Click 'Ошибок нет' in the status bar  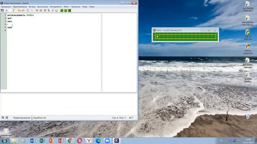click(x=40, y=118)
